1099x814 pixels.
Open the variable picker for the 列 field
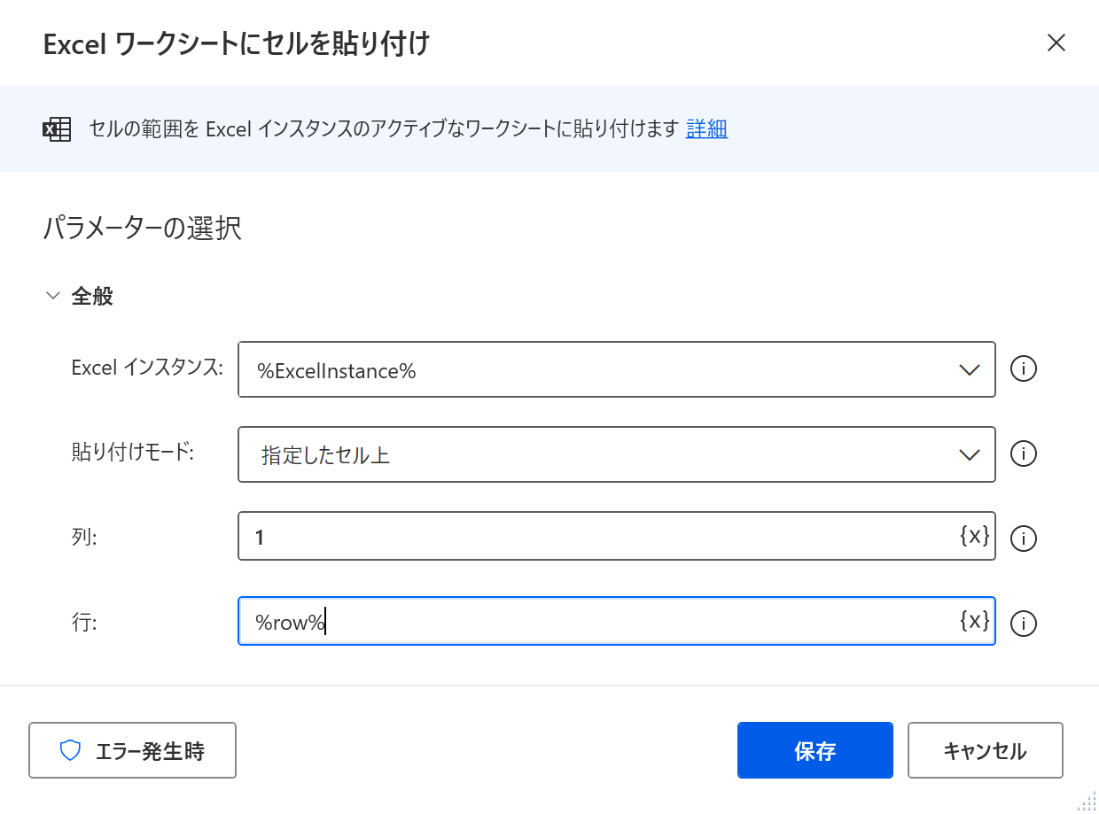[975, 536]
